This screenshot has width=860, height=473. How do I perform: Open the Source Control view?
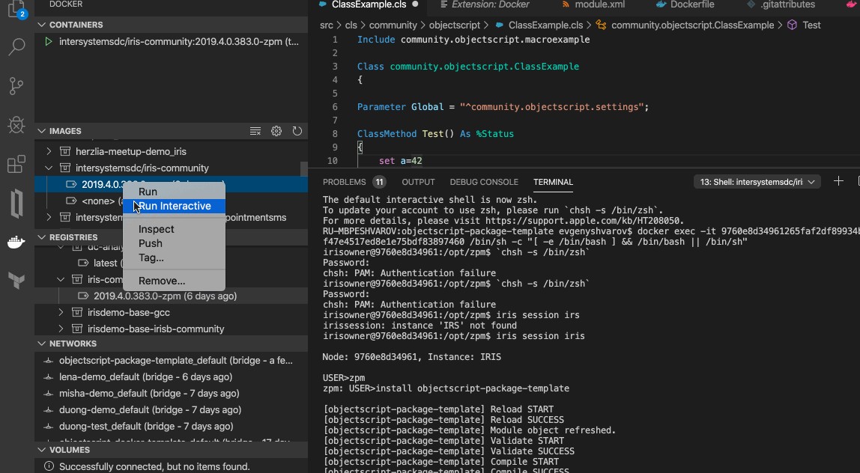[16, 86]
